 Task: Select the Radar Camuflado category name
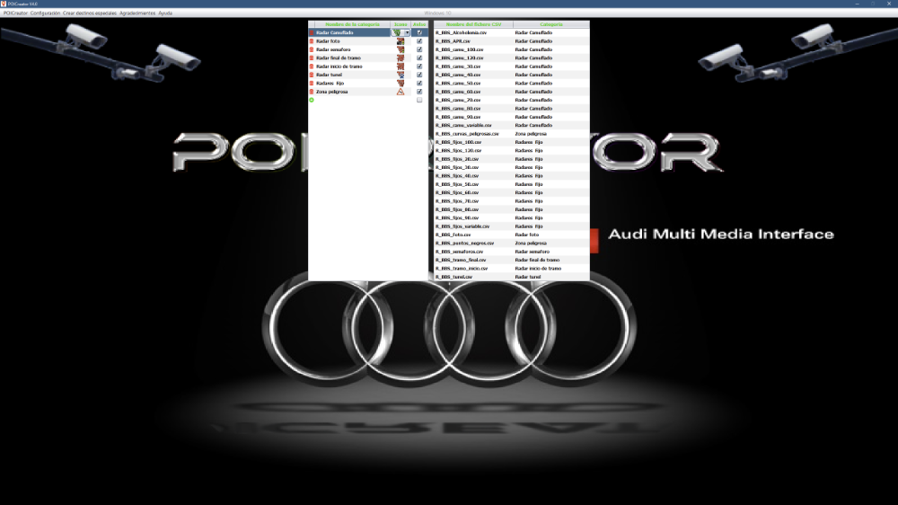[335, 32]
